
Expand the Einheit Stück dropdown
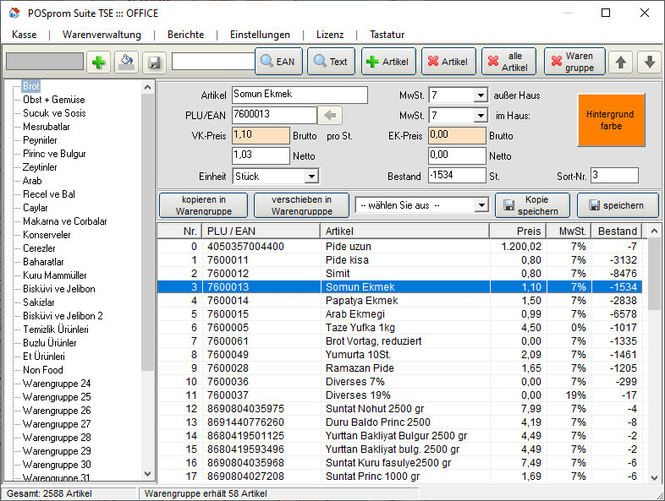[x=311, y=176]
